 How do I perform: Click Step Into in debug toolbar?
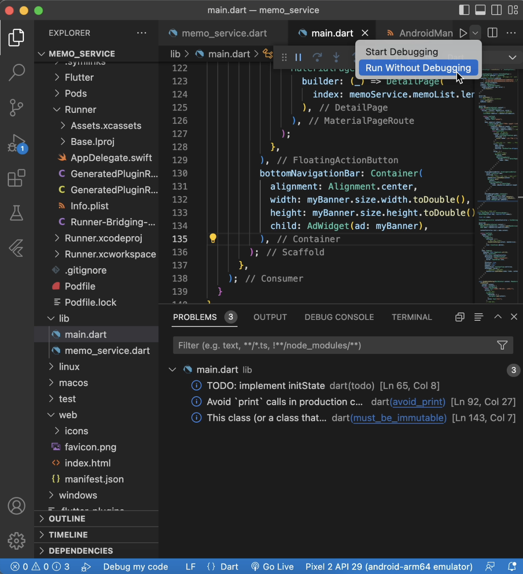coord(336,57)
